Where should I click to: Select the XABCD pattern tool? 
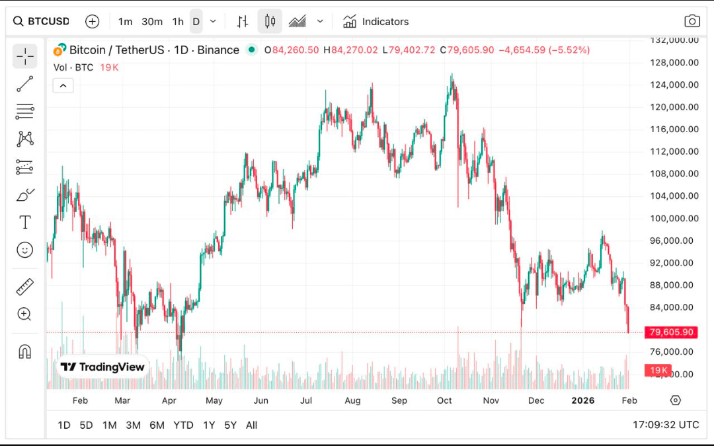tap(25, 139)
